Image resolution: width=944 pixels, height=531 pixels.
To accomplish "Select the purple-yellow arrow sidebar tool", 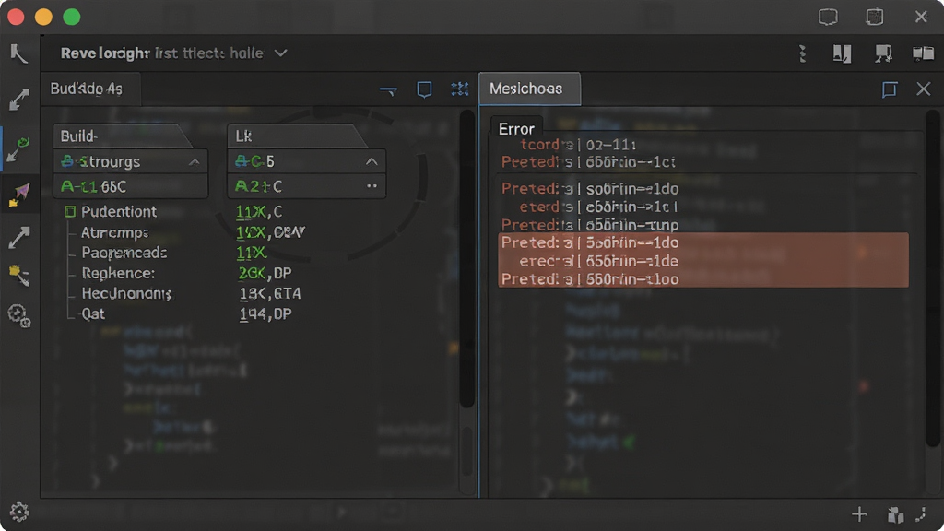I will tap(19, 195).
